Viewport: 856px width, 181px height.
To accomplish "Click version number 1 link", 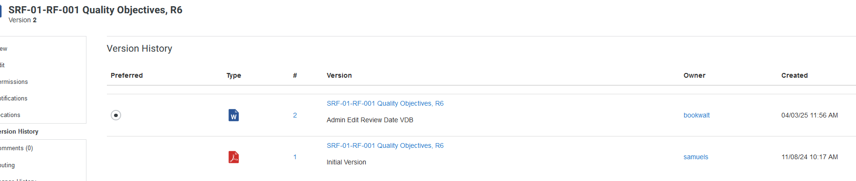I will [295, 157].
